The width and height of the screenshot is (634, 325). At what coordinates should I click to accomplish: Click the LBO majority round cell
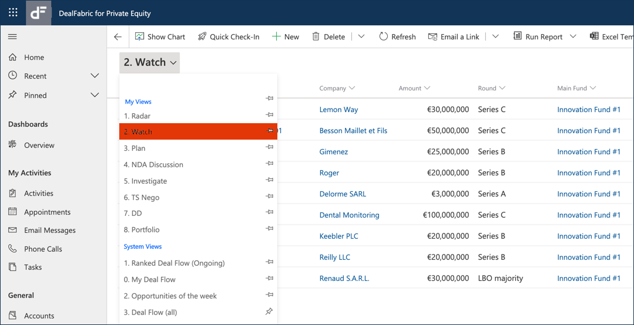(500, 278)
